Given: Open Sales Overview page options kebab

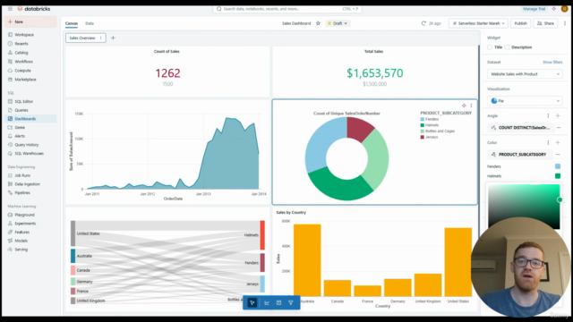Looking at the screenshot, I should (101, 38).
